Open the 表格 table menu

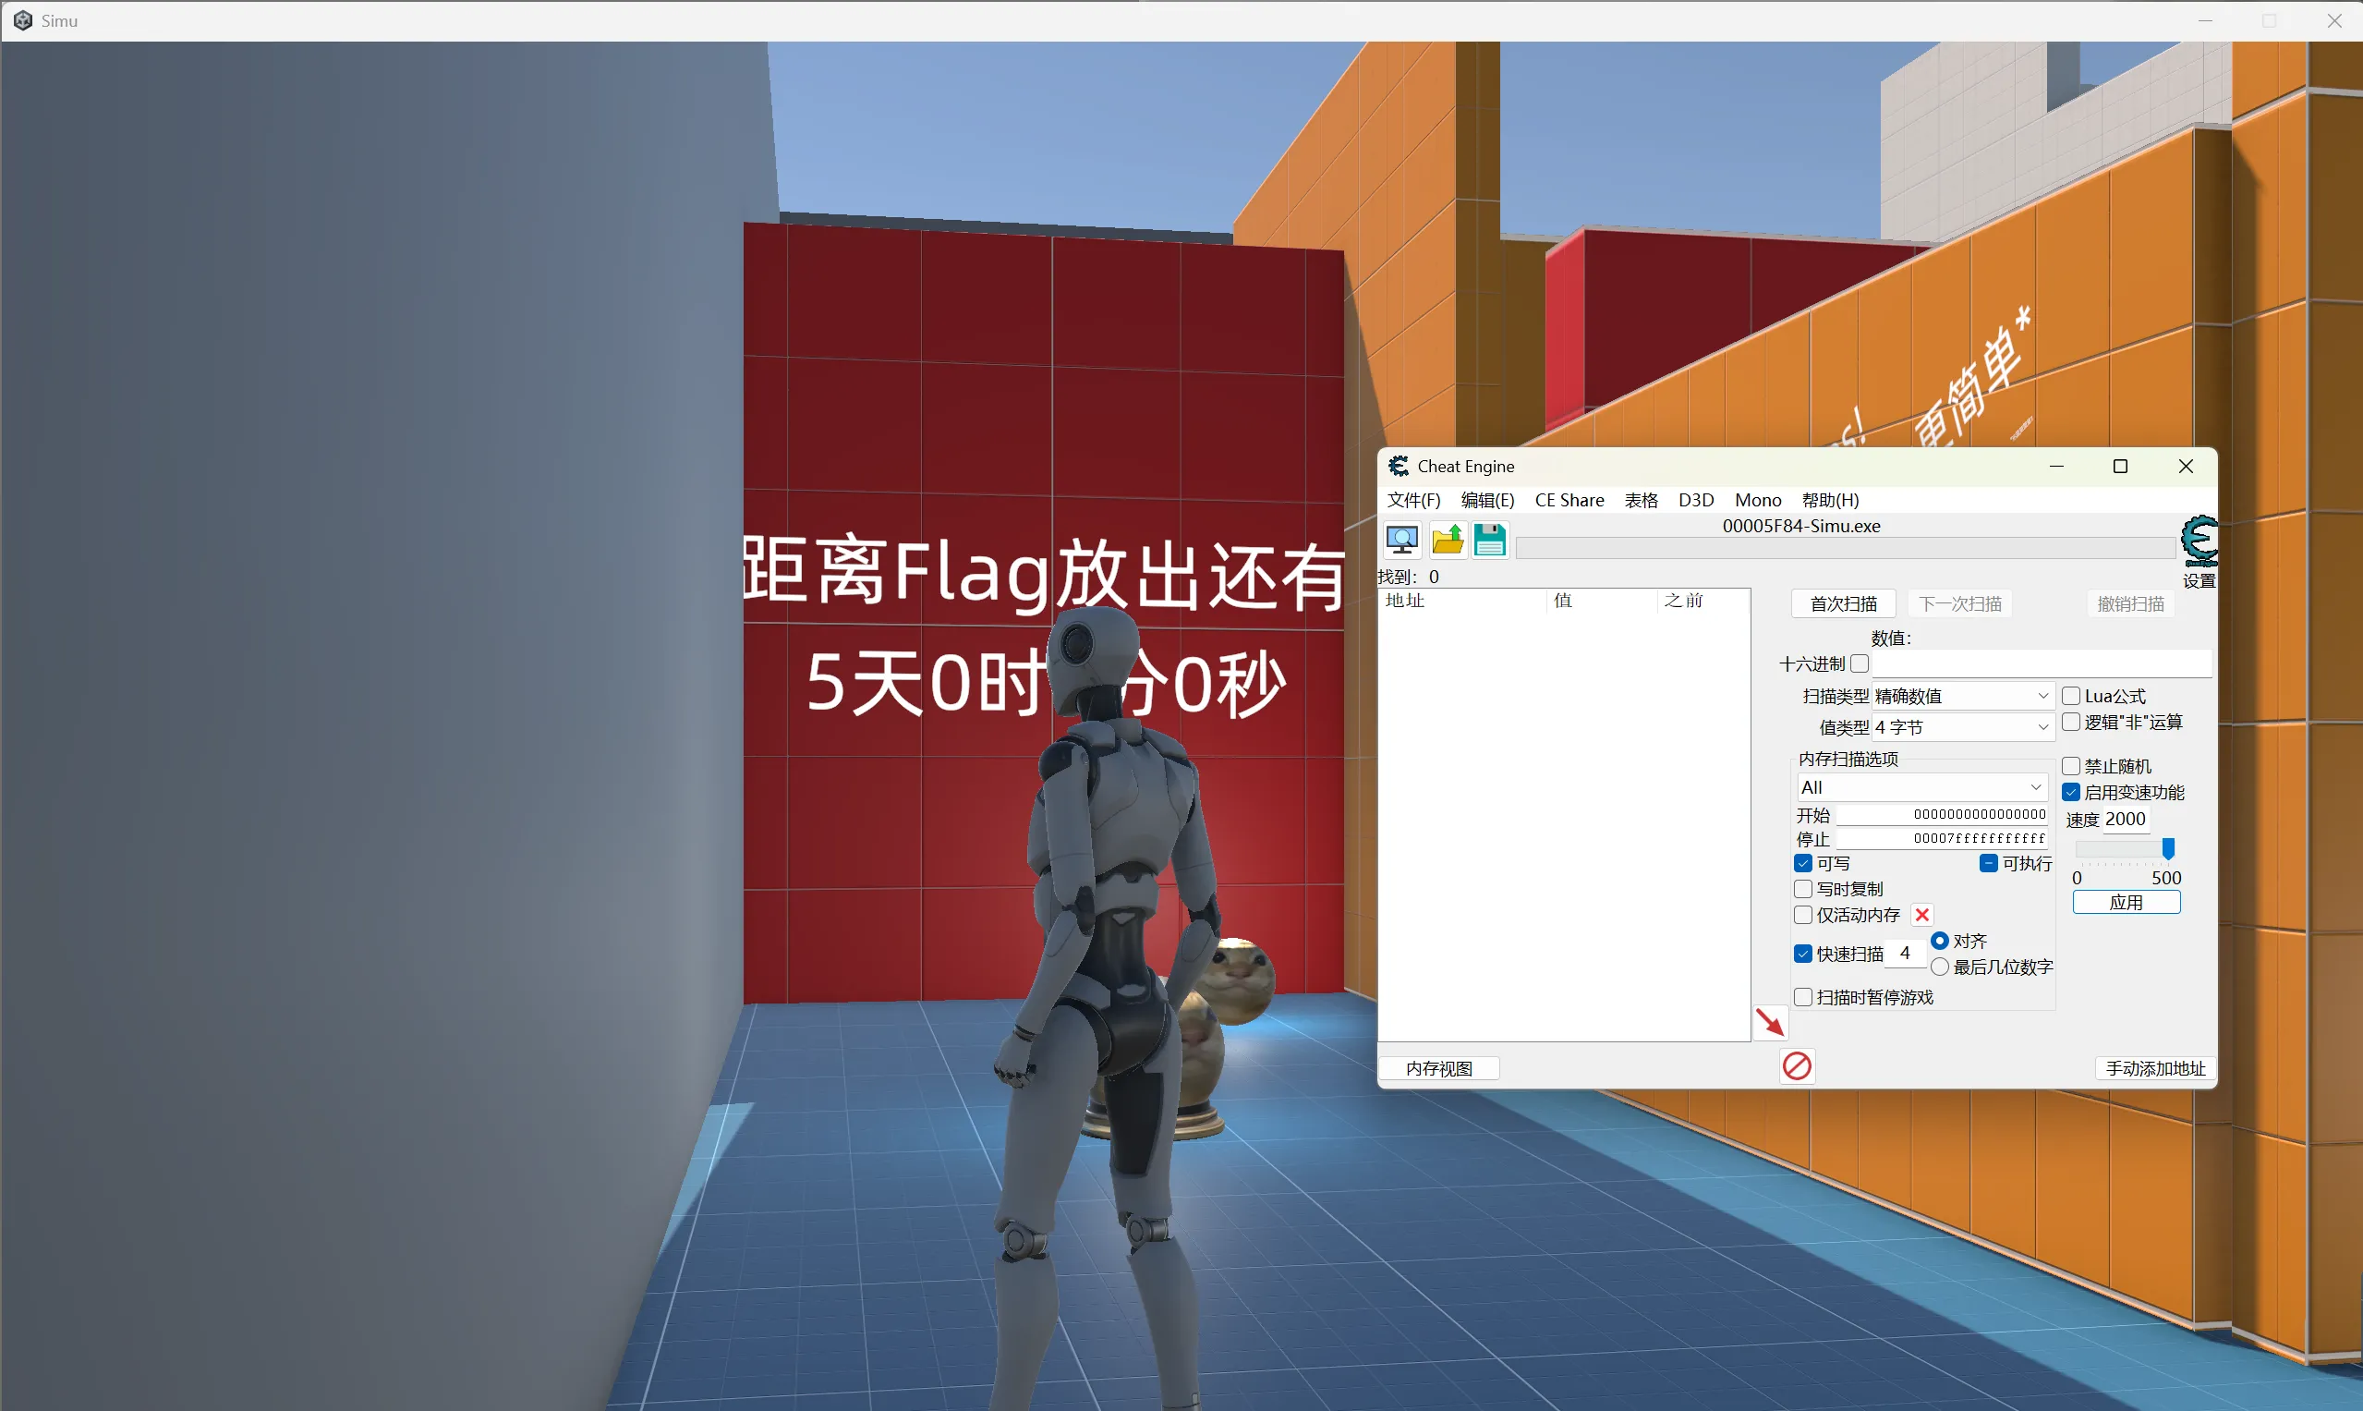point(1641,500)
